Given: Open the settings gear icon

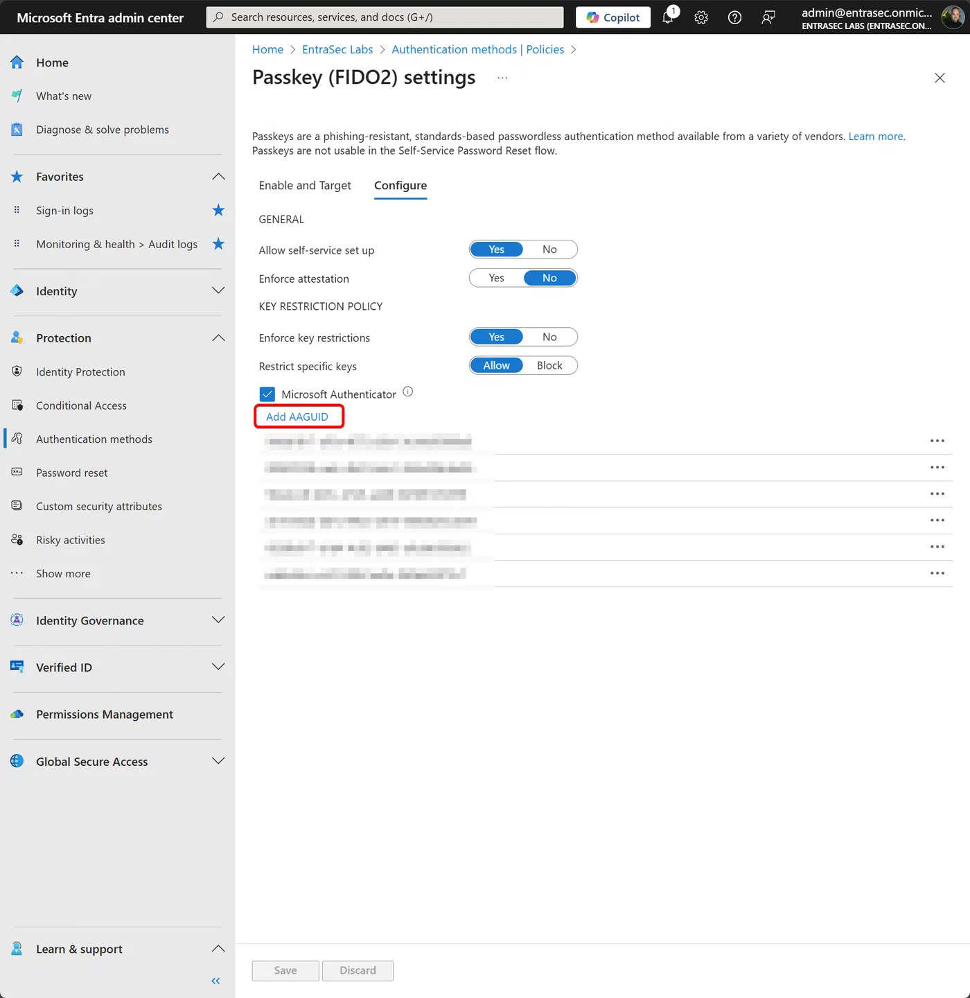Looking at the screenshot, I should click(701, 17).
